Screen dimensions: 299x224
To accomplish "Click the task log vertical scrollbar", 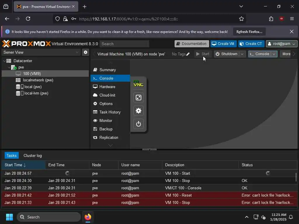I will 296,177.
